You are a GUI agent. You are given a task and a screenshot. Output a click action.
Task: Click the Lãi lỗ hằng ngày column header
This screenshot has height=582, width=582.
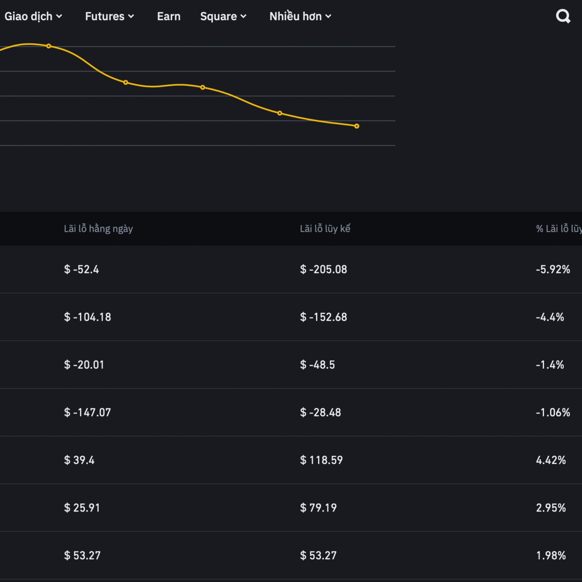(x=98, y=229)
